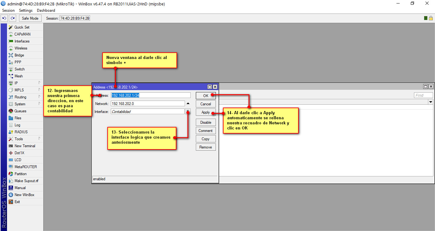435x231 pixels.
Task: Open the Dashboard menu
Action: click(46, 10)
